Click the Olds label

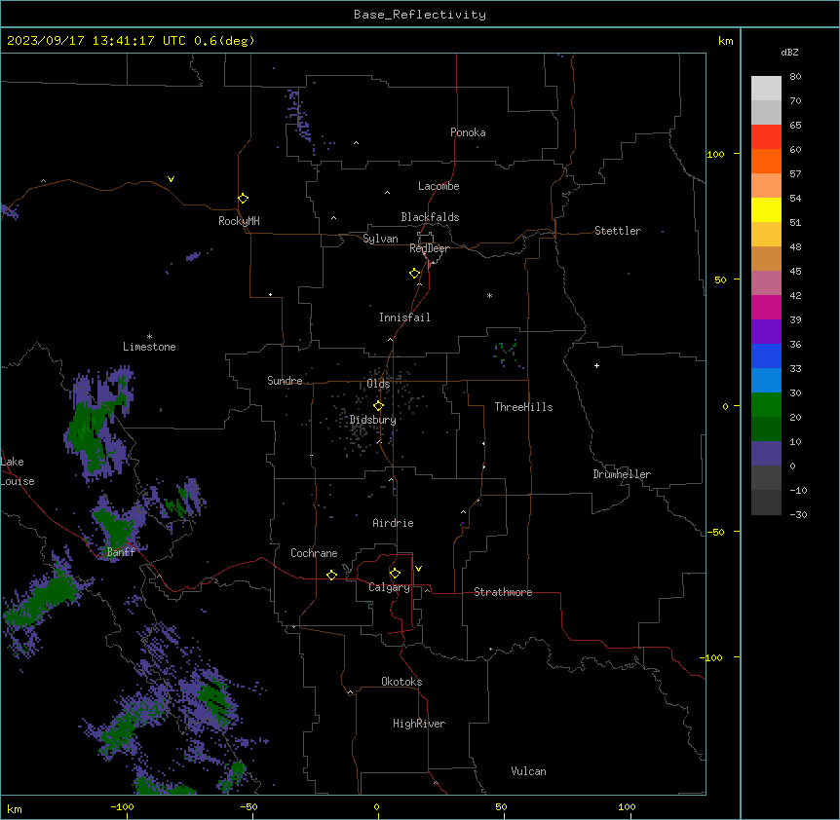pos(378,384)
